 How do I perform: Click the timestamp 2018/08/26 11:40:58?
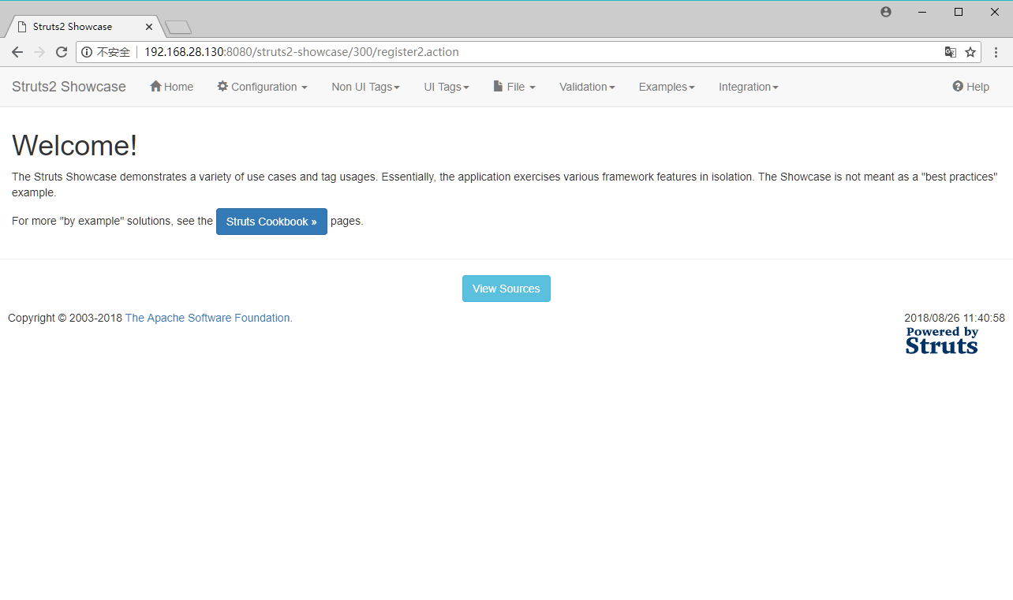[x=955, y=318]
